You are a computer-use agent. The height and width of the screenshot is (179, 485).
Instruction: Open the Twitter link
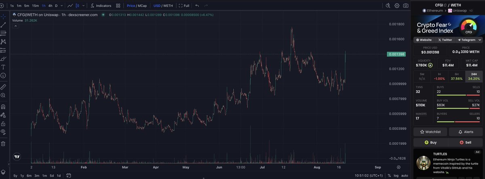click(x=445, y=40)
